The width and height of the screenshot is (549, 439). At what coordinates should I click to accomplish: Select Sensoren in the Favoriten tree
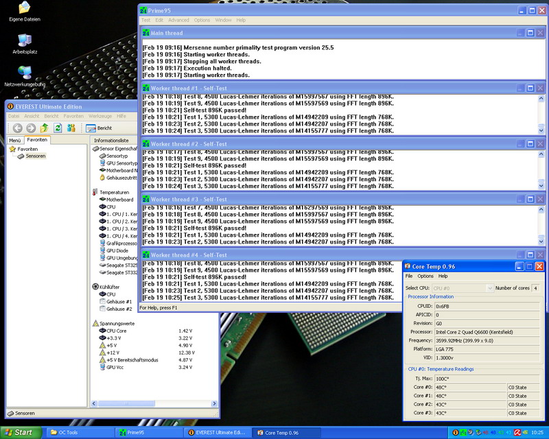36,156
